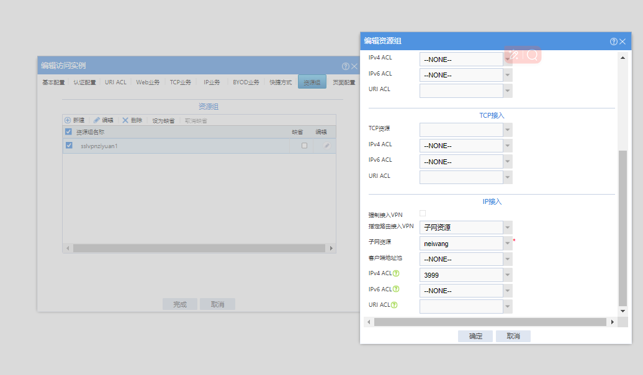
Task: Expand the top URI ACL dropdown
Action: [x=508, y=90]
